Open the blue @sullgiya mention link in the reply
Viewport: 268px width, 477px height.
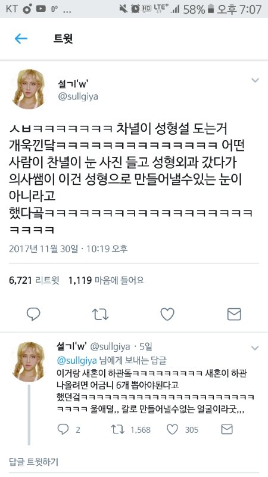coord(77,361)
